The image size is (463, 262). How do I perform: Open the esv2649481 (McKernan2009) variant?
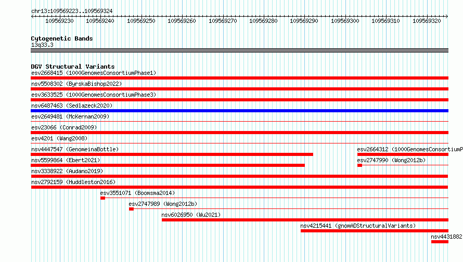(x=70, y=116)
